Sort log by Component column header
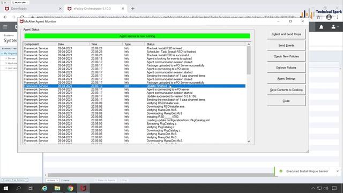343x193 pixels. [40, 44]
